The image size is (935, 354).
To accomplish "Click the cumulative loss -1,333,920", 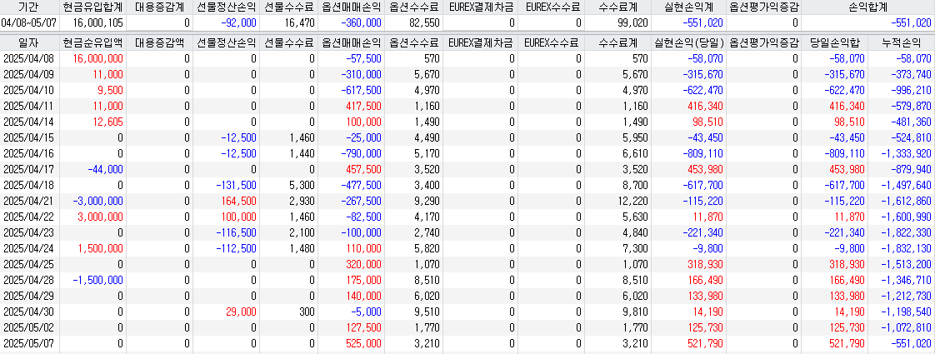I will (907, 153).
